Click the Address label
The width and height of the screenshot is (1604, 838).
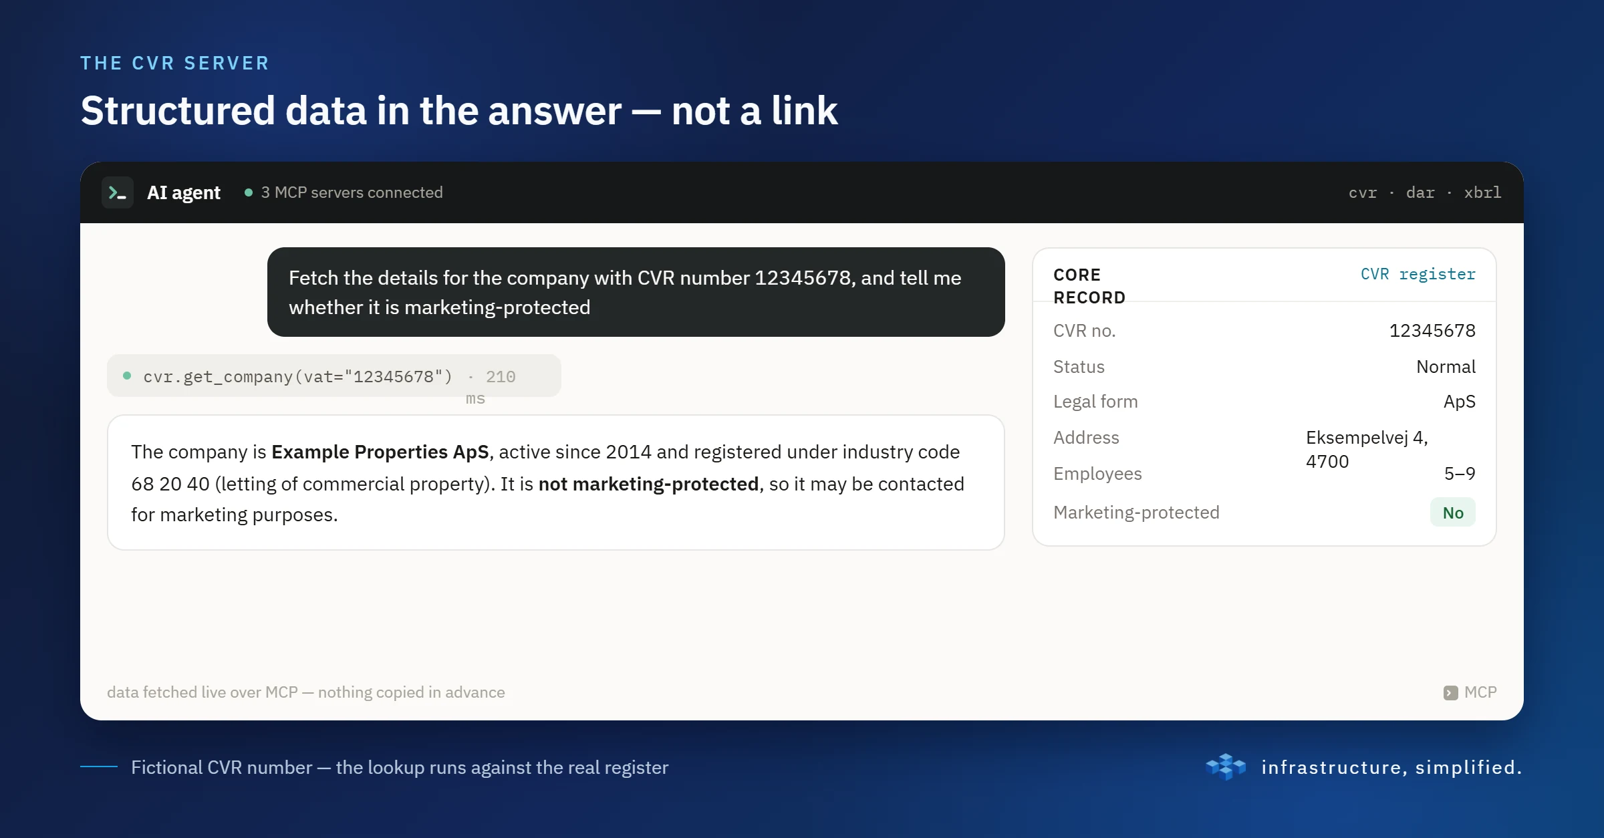tap(1086, 438)
